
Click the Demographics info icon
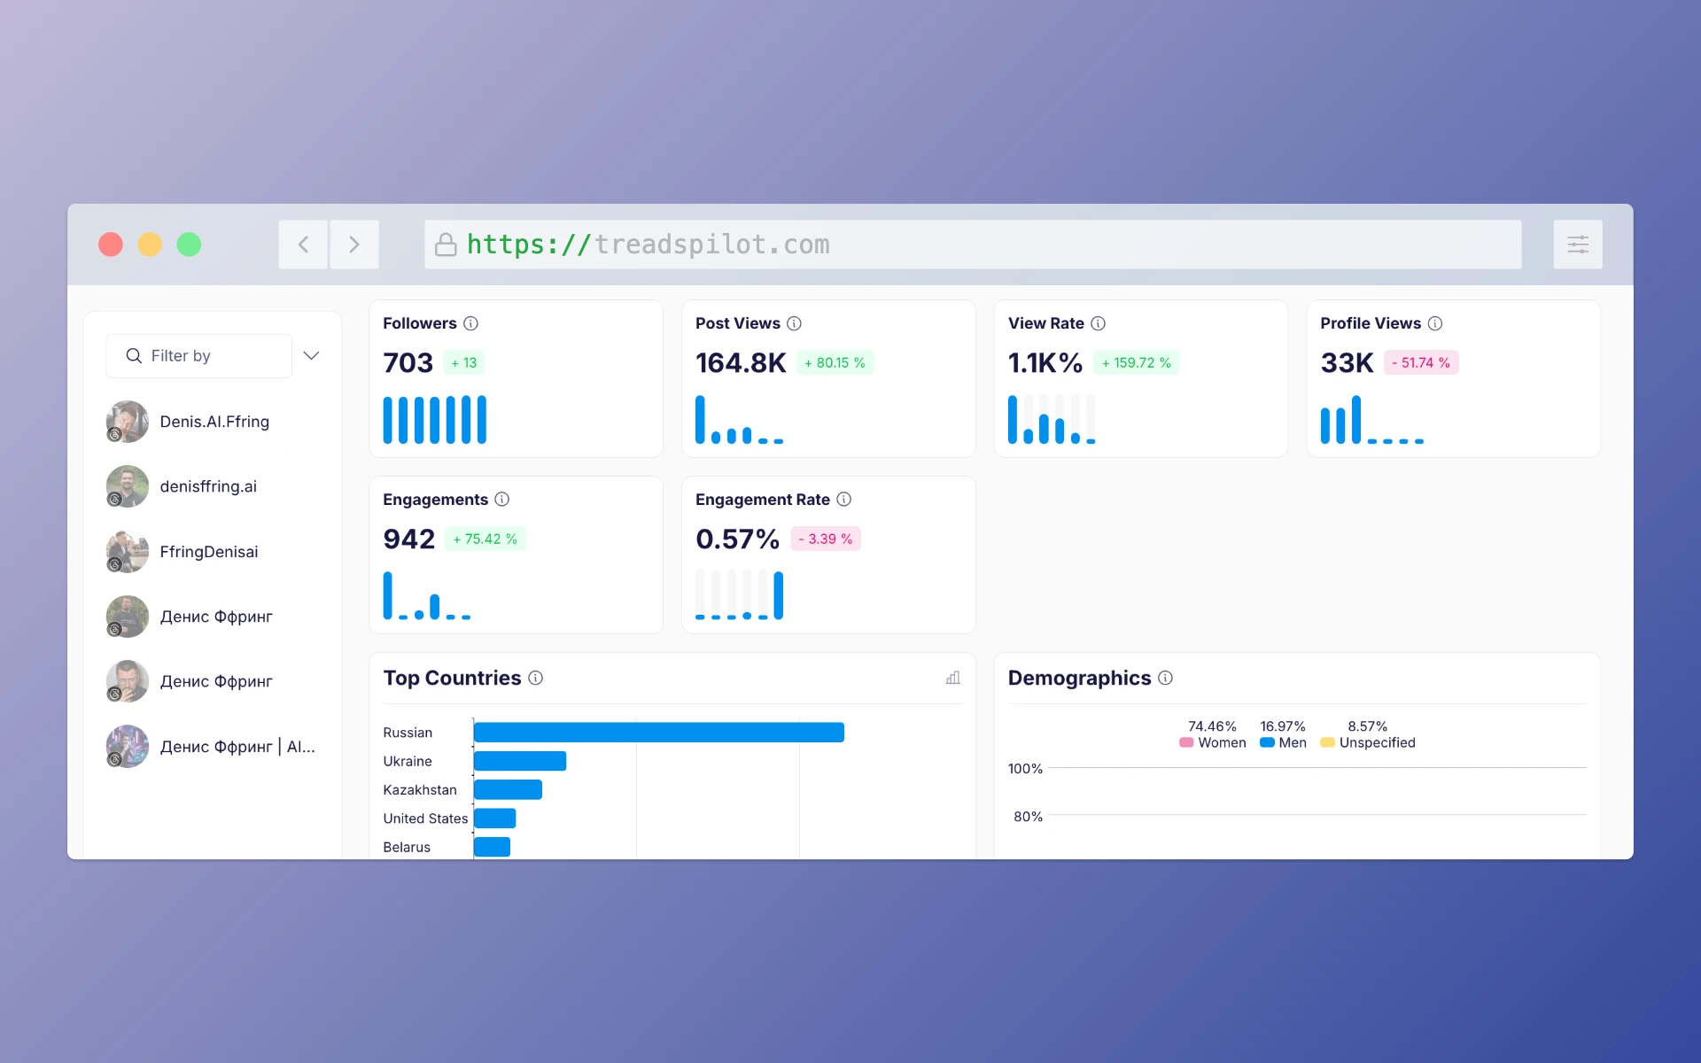pos(1165,678)
